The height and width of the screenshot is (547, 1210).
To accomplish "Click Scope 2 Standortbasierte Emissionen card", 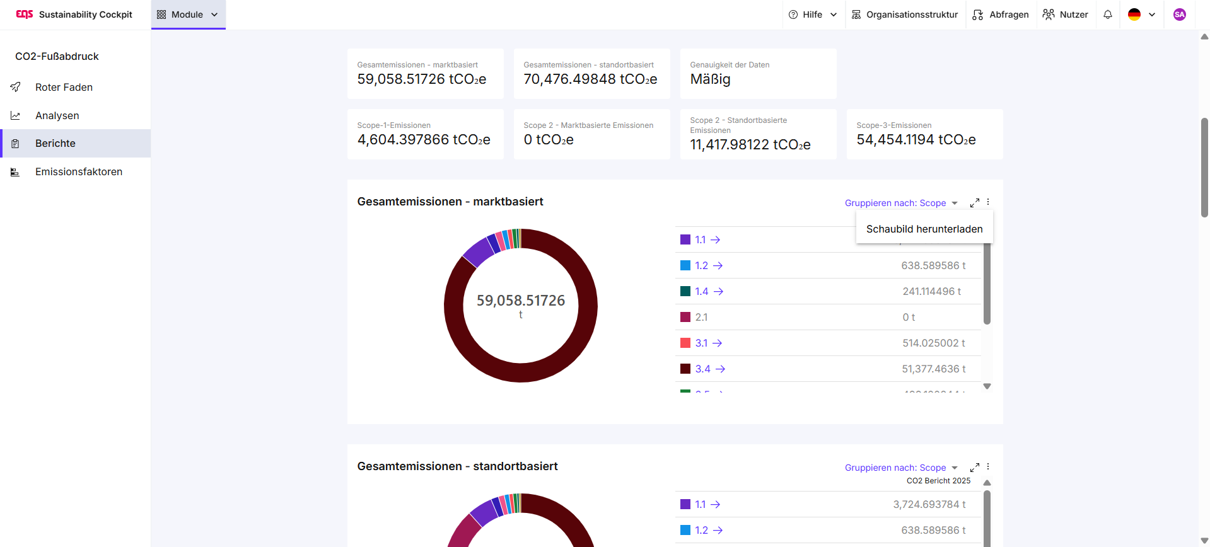I will pos(758,134).
